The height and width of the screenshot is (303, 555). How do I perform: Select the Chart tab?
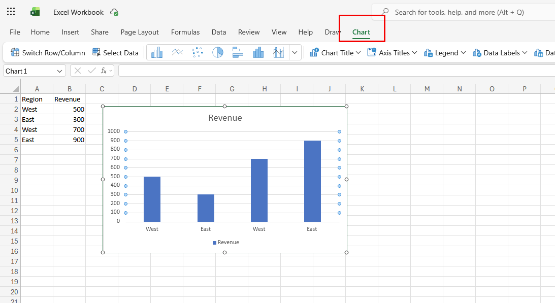361,32
